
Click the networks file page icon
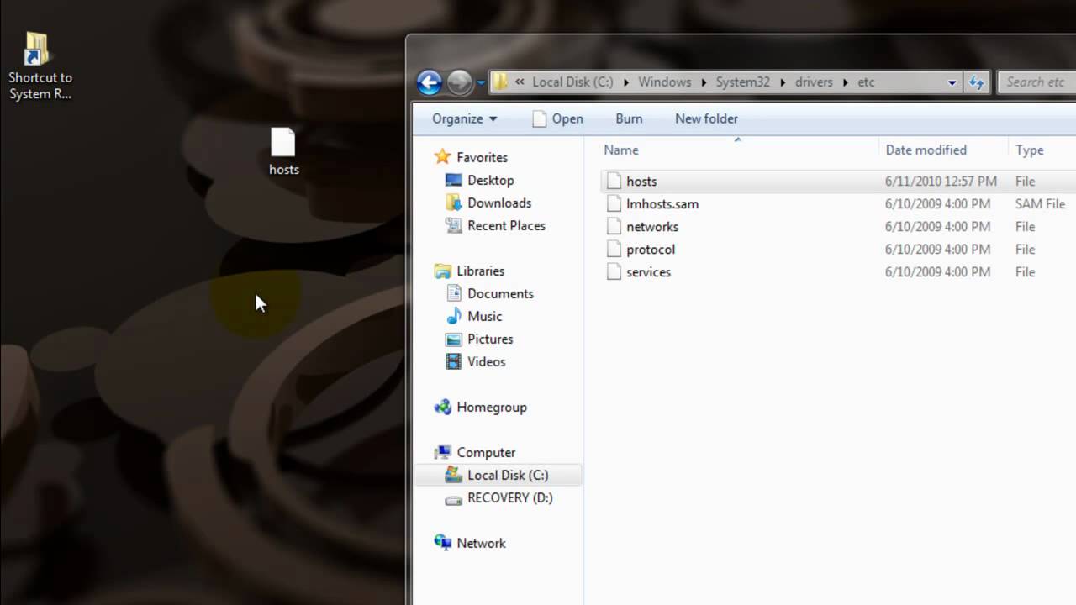point(613,226)
